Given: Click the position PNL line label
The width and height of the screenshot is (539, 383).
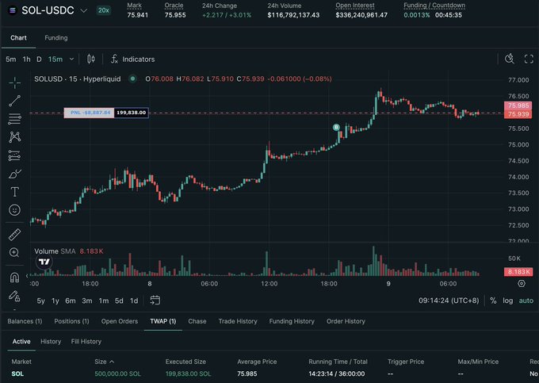Looking at the screenshot, I should [106, 113].
